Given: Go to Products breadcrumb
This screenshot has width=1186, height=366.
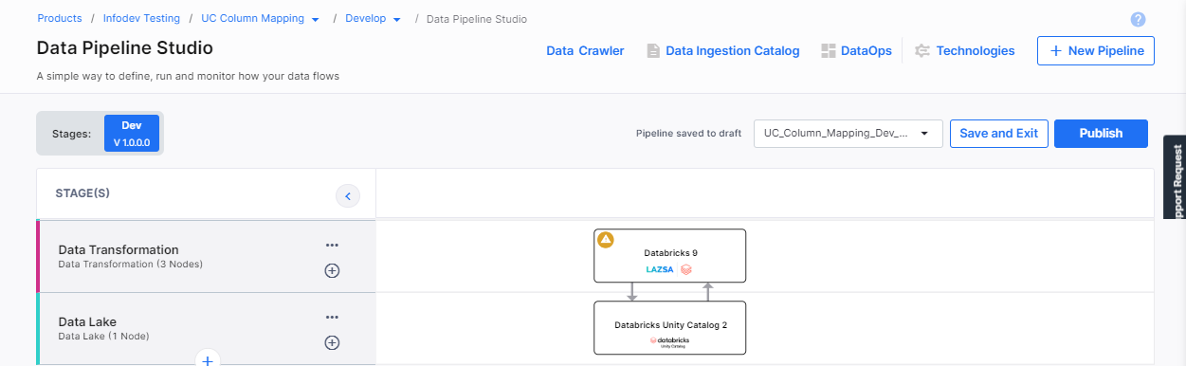Looking at the screenshot, I should [x=59, y=19].
